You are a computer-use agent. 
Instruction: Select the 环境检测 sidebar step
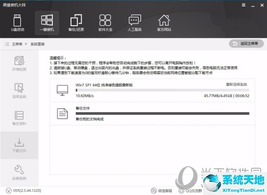(19, 64)
